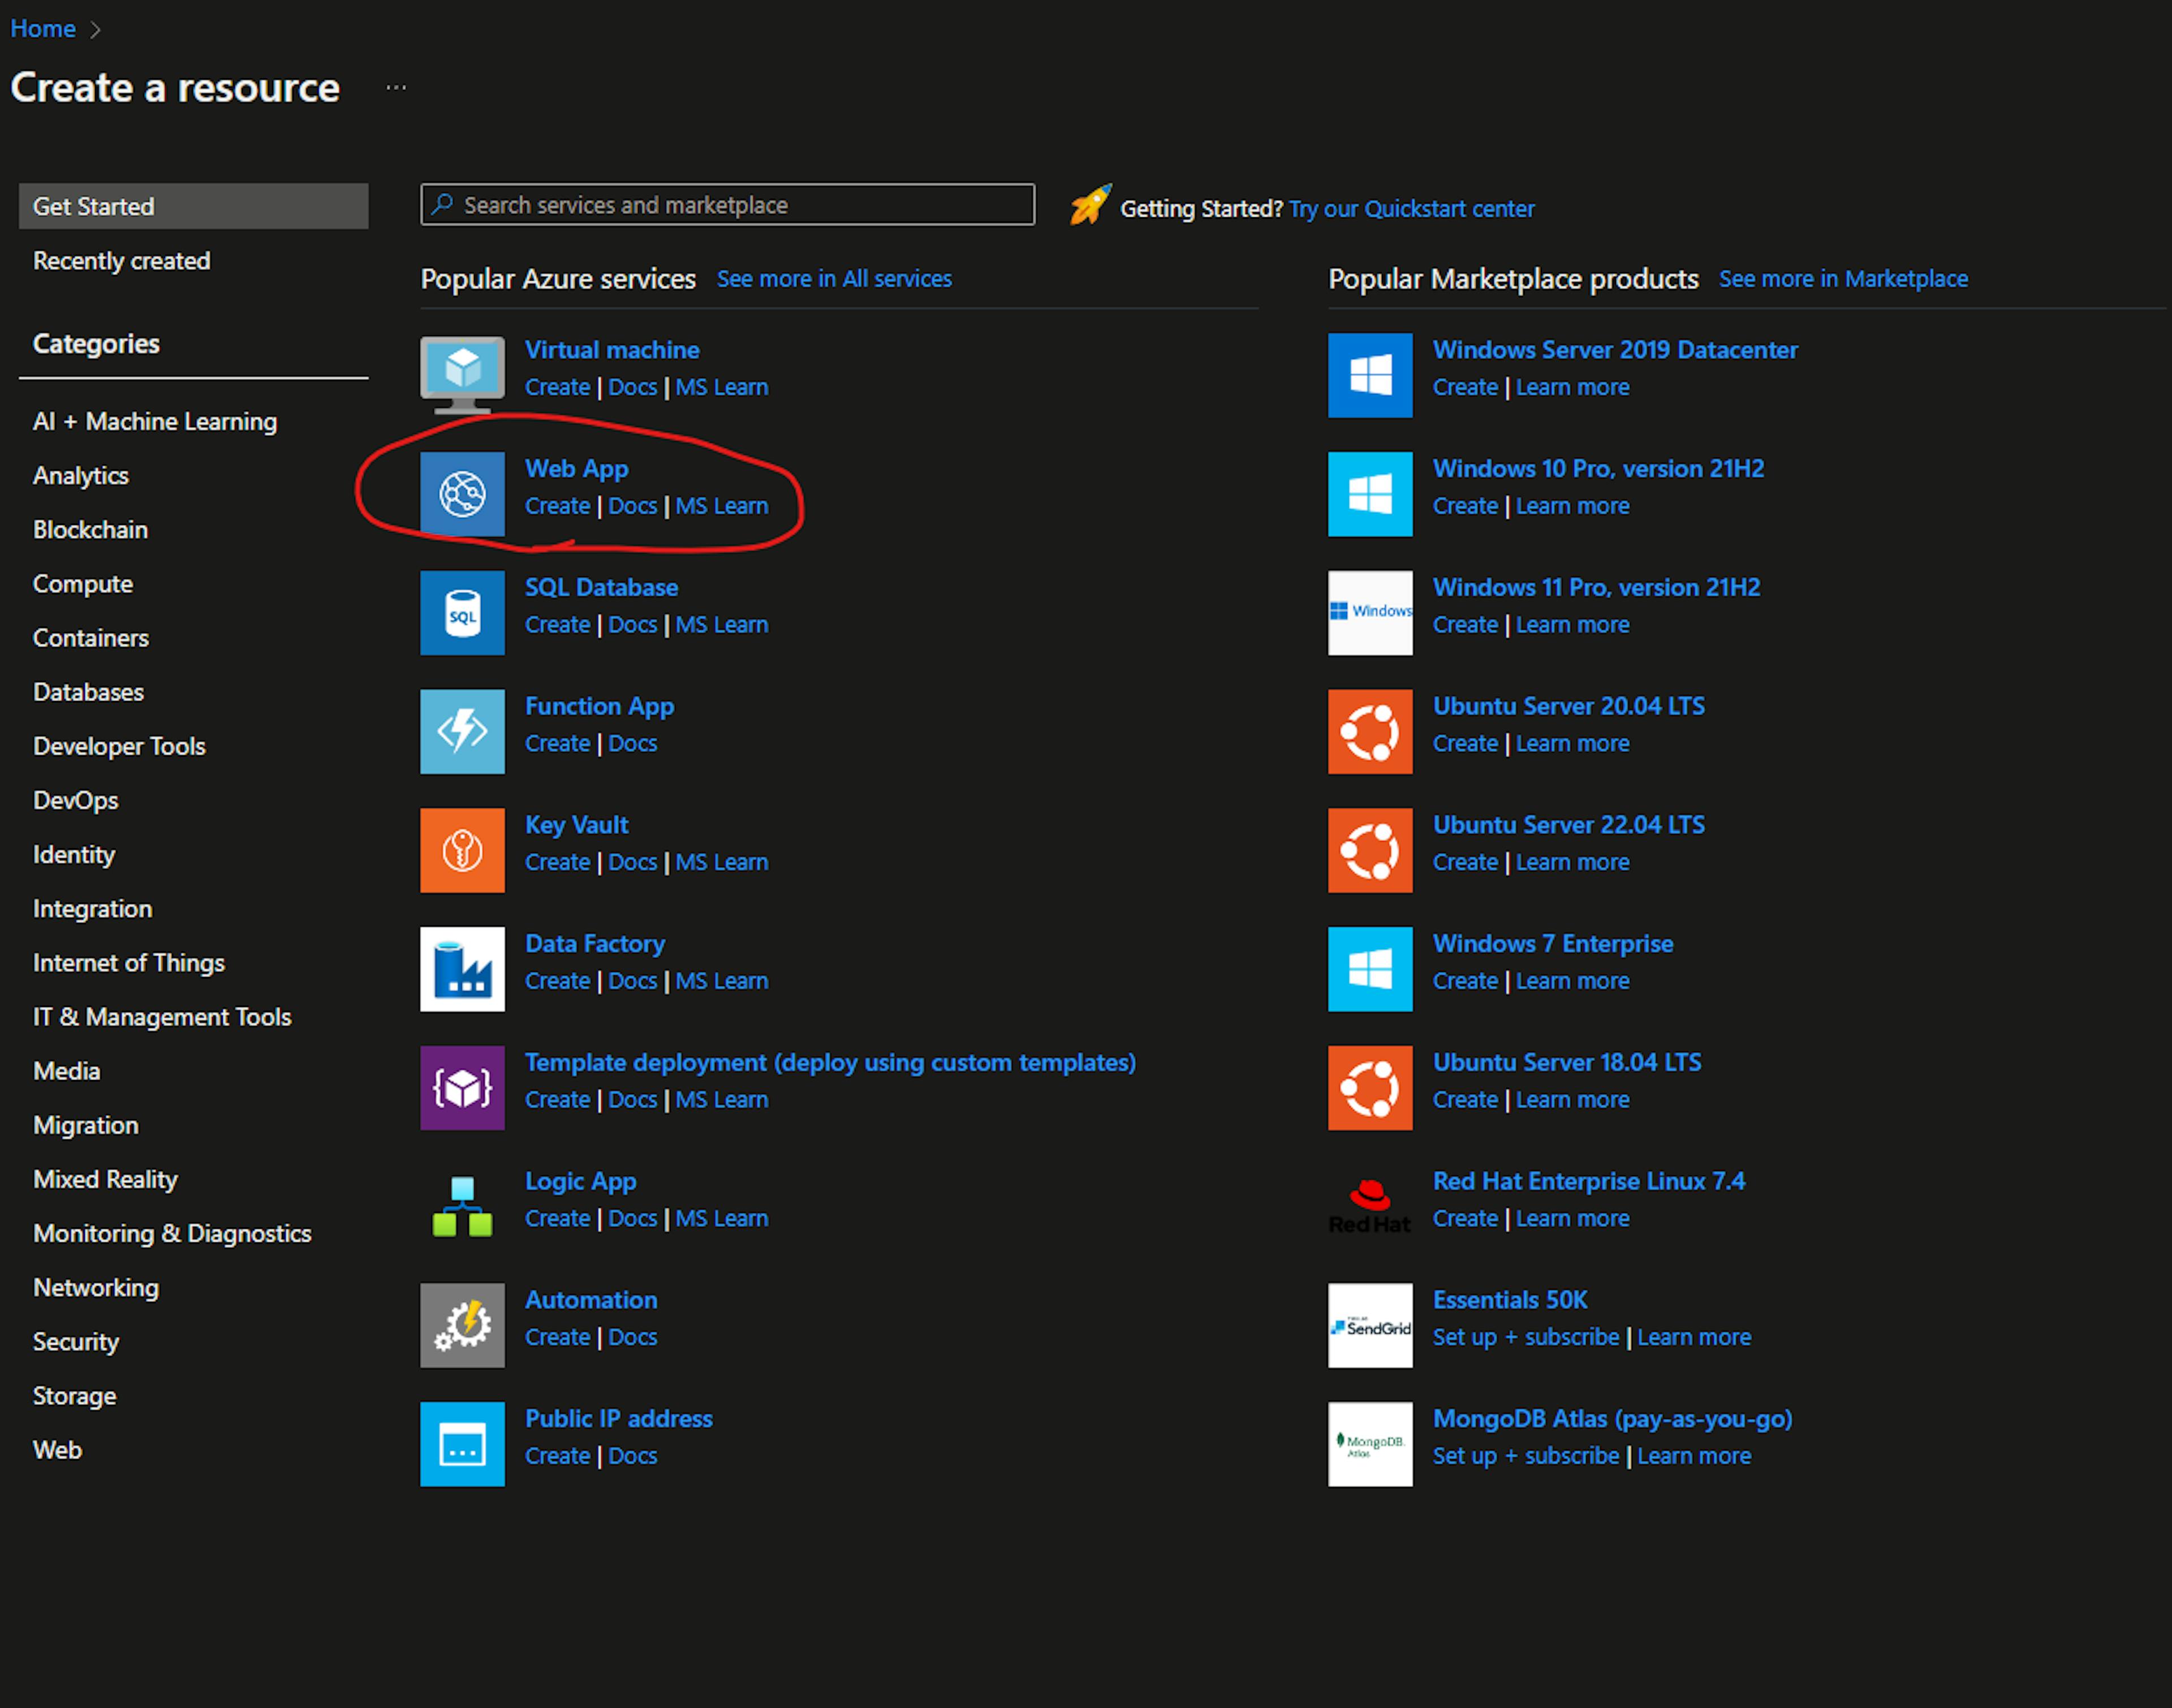Screen dimensions: 2172x1708
Task: Open the Data Factory icon
Action: coord(462,969)
